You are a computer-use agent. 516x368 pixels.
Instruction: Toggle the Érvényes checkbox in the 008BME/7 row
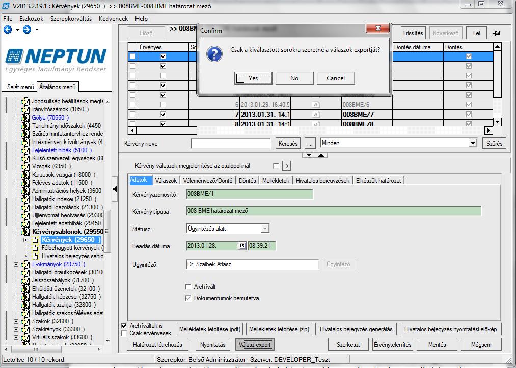[x=163, y=115]
